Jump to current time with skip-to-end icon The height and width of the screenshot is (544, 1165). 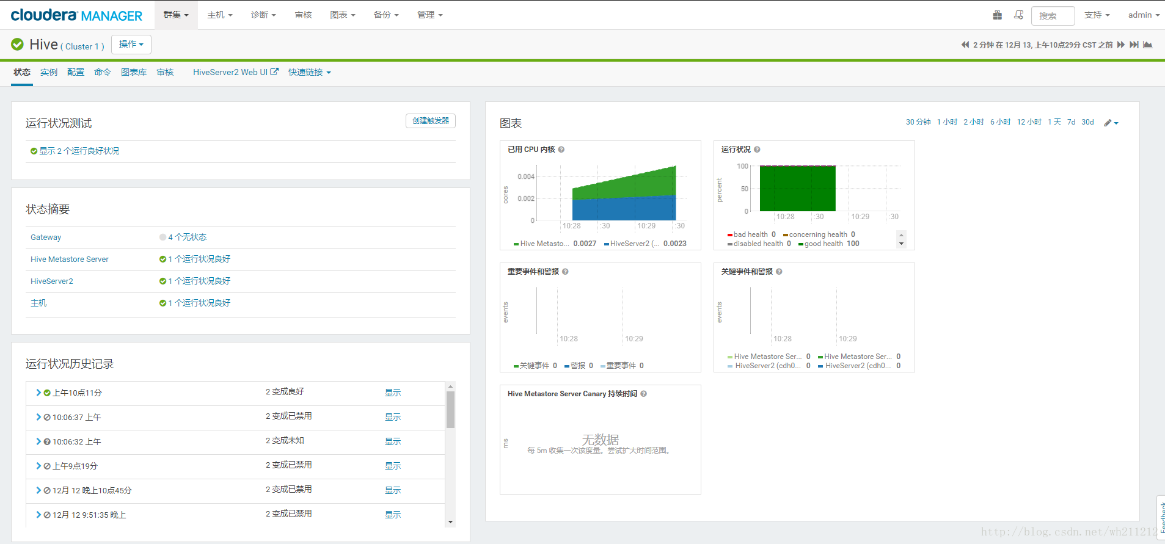click(1134, 45)
